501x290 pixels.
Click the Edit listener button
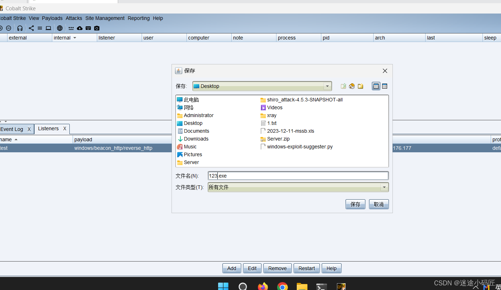click(x=252, y=268)
